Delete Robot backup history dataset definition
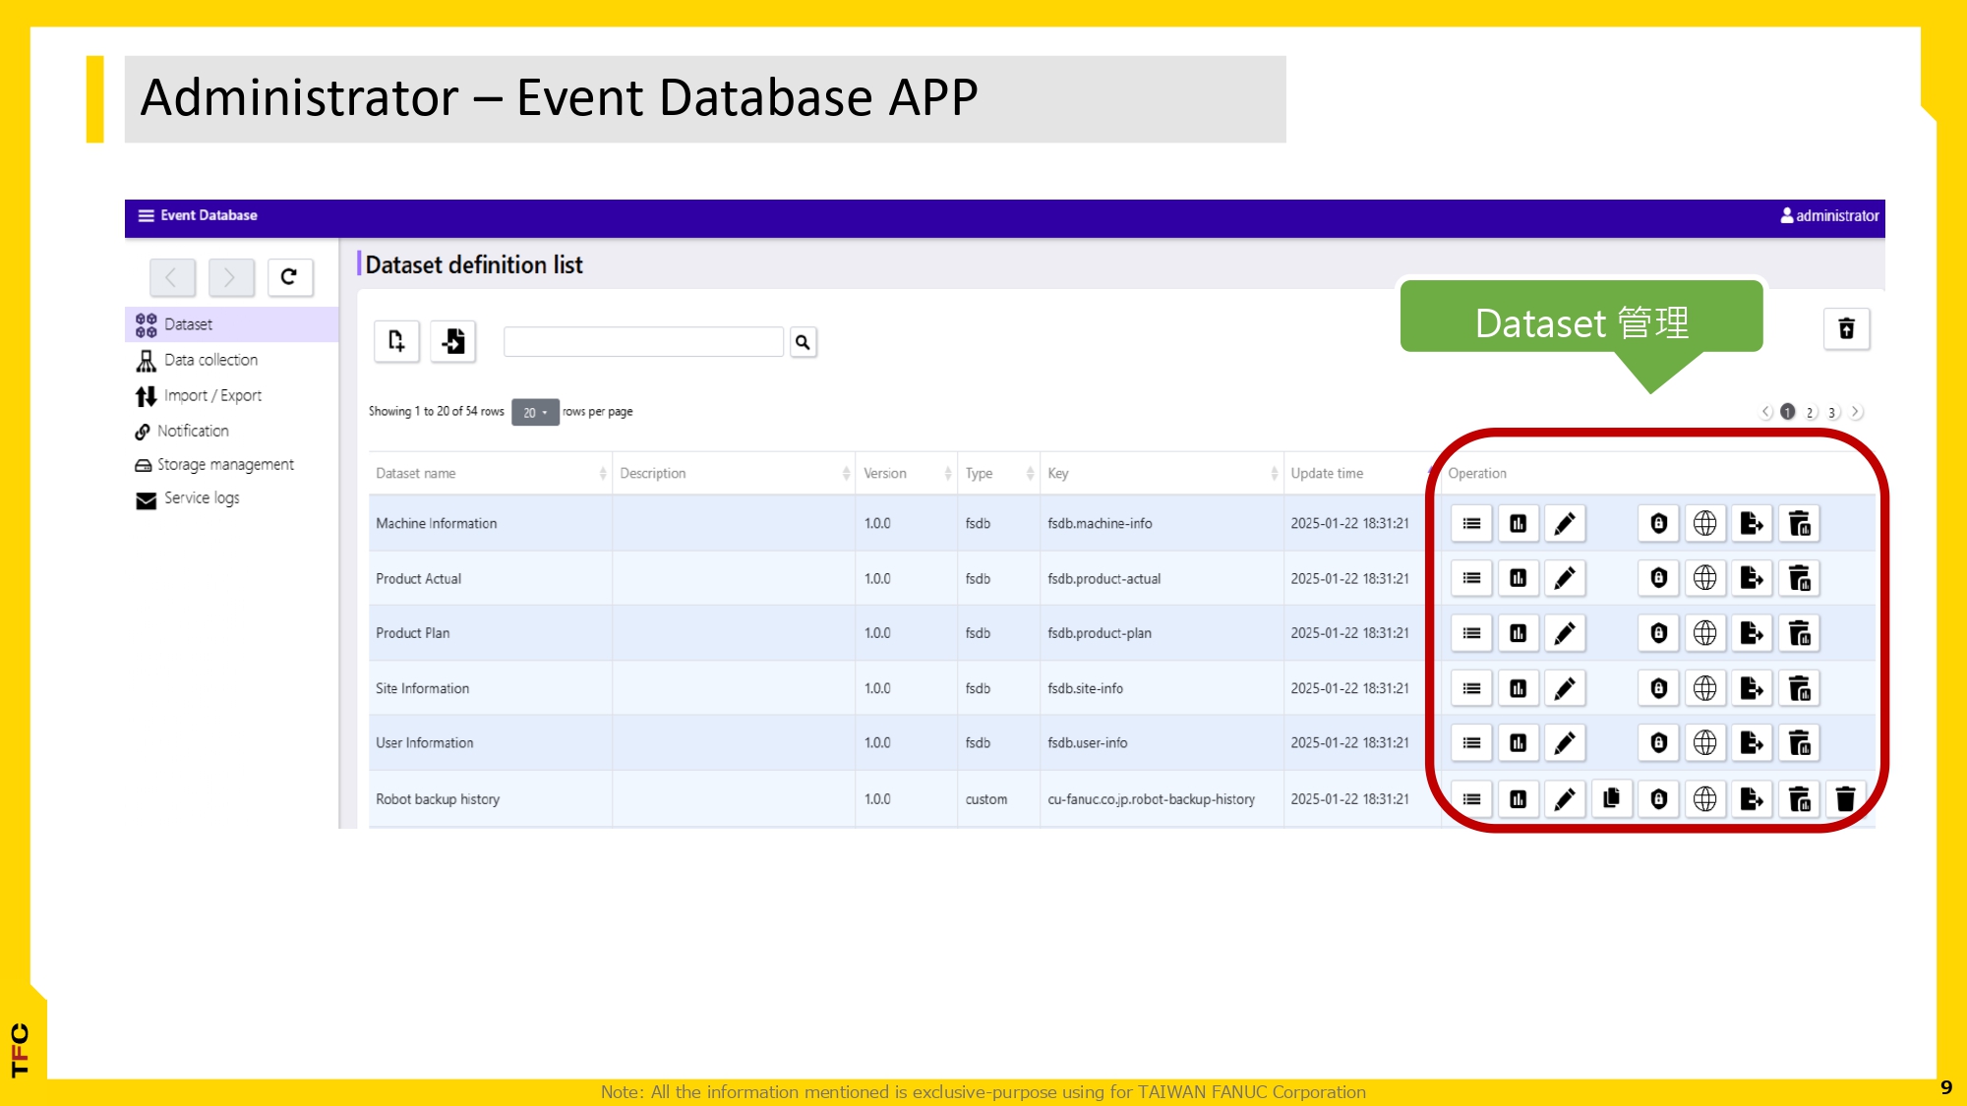 coord(1846,799)
